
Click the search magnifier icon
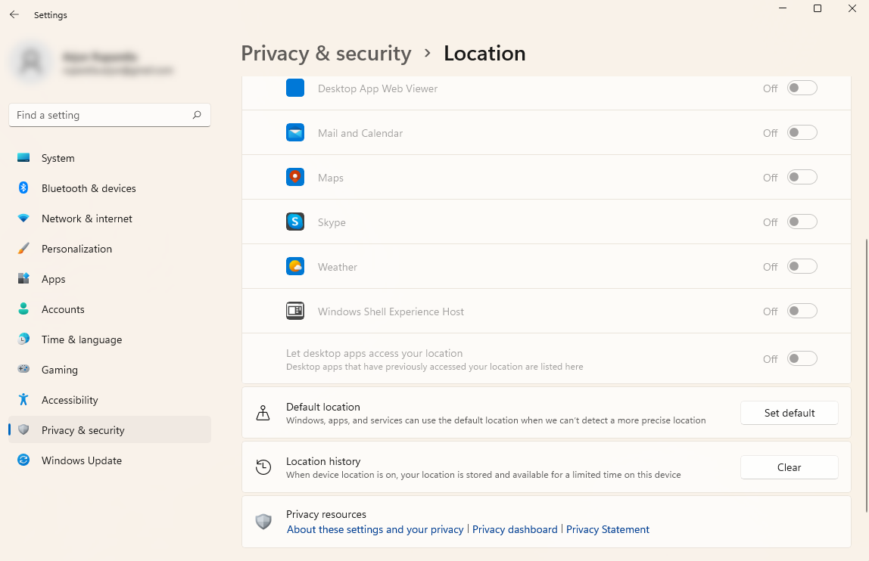point(197,115)
